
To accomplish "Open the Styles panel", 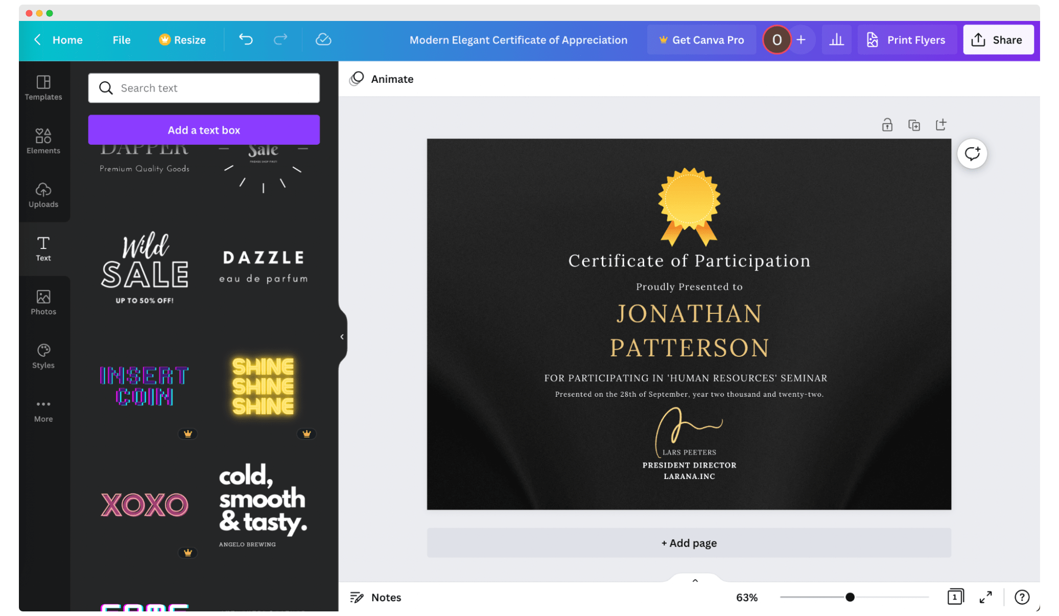I will [43, 356].
